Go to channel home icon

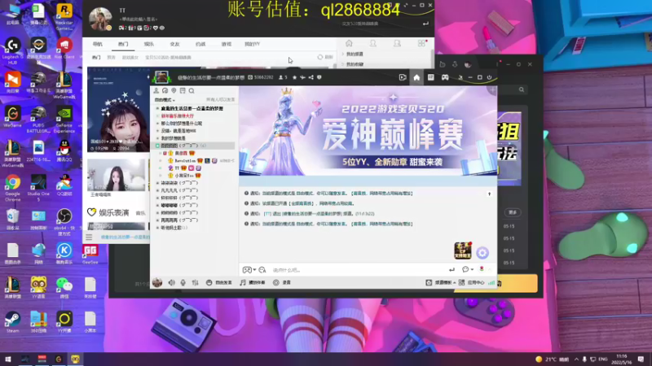(x=416, y=77)
